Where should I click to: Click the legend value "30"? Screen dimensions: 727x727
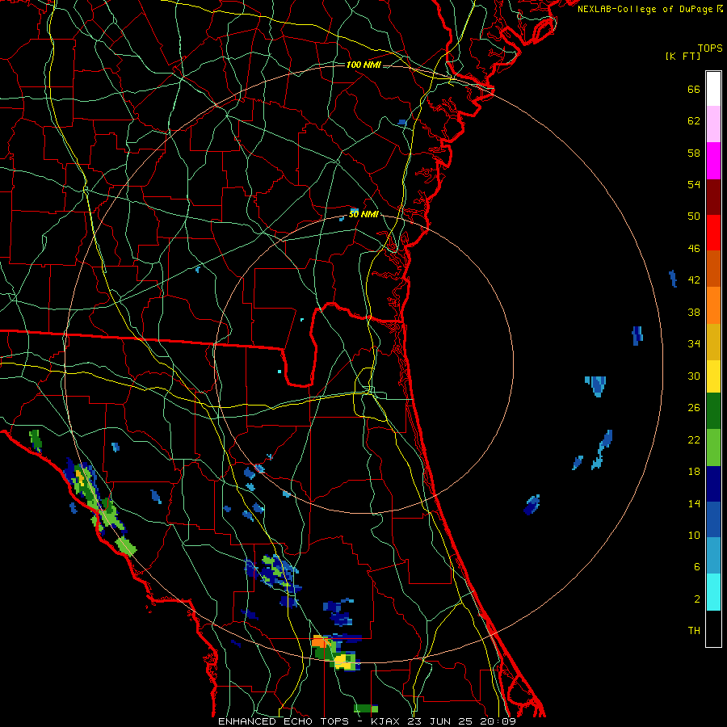[x=694, y=376]
